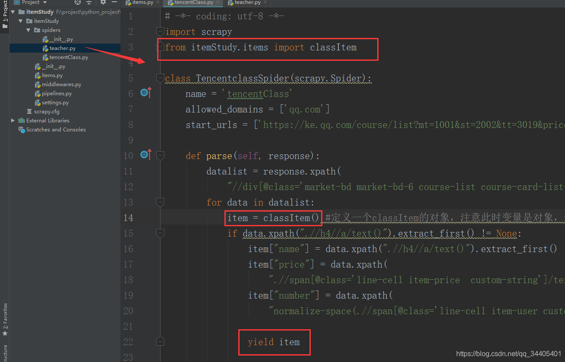Collapse the inner itemStudy package arrow

tap(21, 21)
